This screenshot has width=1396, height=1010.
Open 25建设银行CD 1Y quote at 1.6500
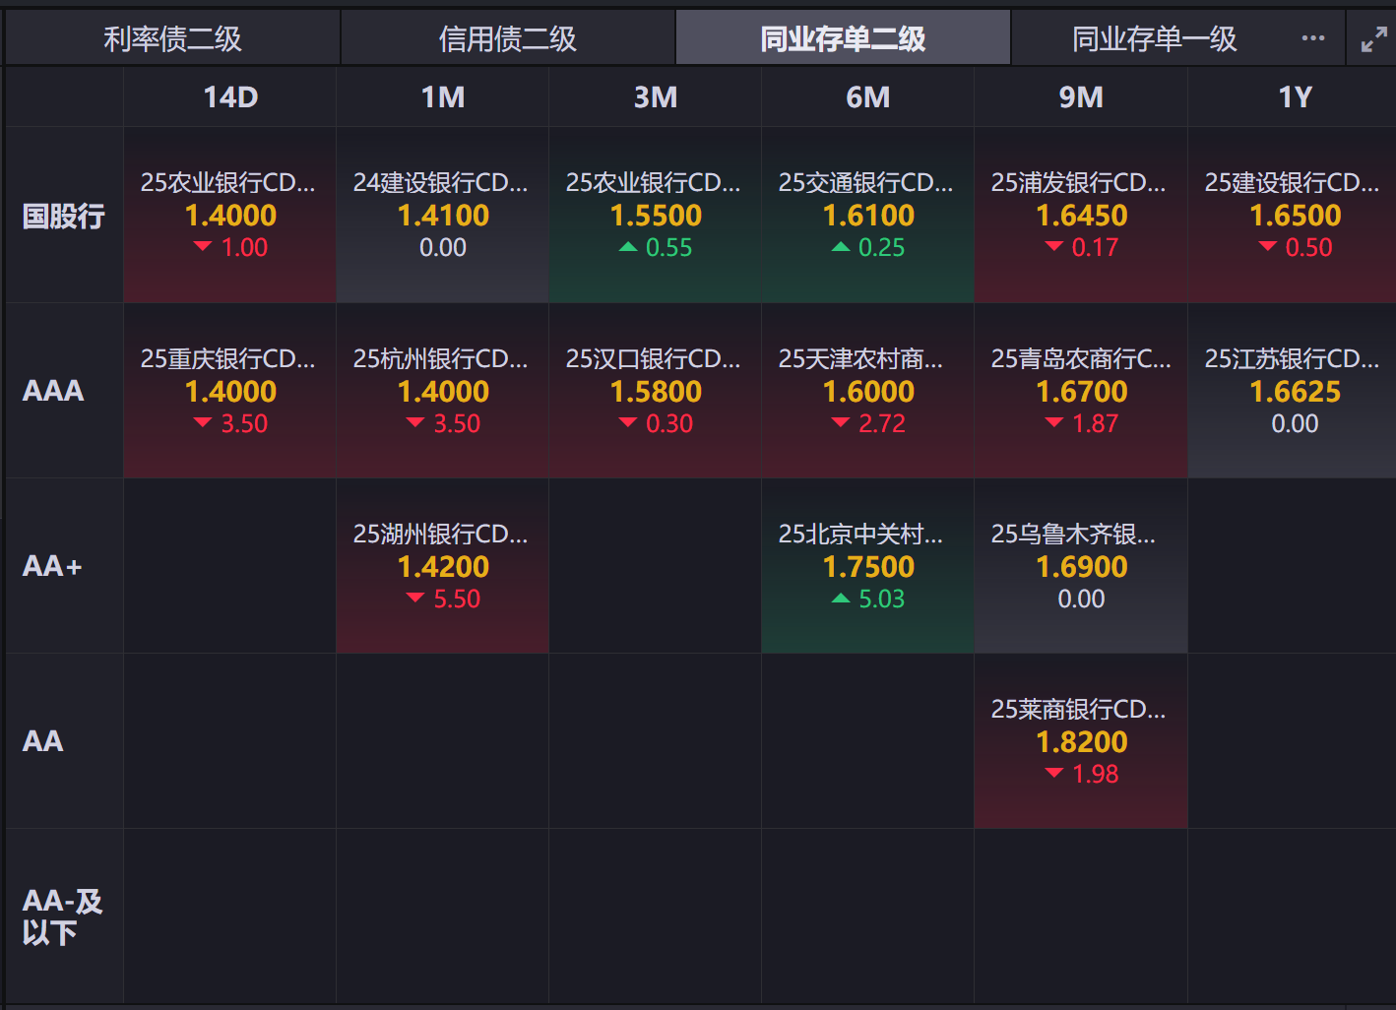coord(1294,215)
